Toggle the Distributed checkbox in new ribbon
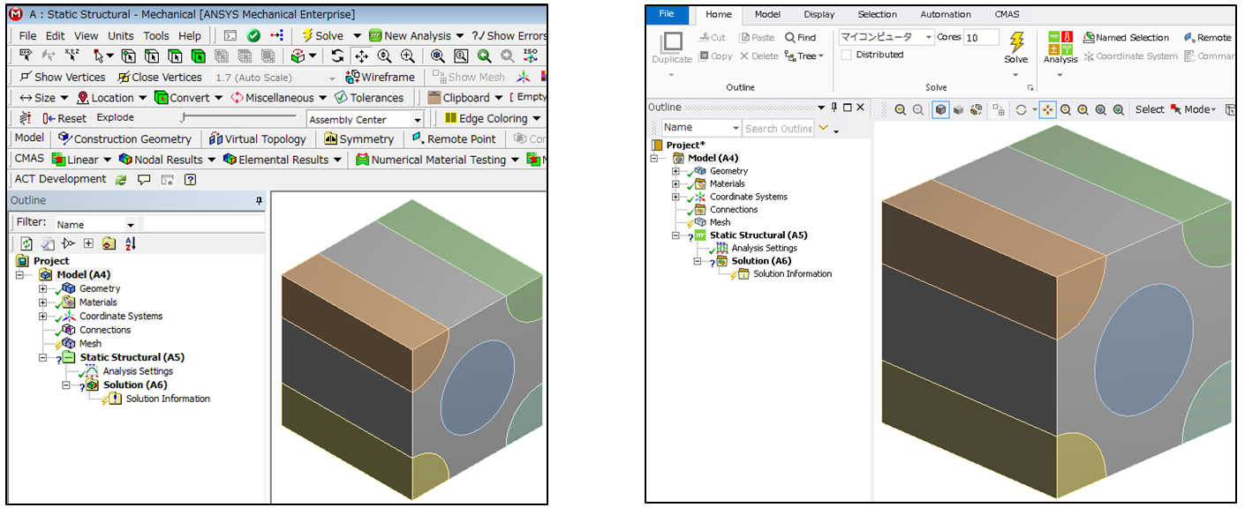Image resolution: width=1245 pixels, height=515 pixels. click(846, 55)
